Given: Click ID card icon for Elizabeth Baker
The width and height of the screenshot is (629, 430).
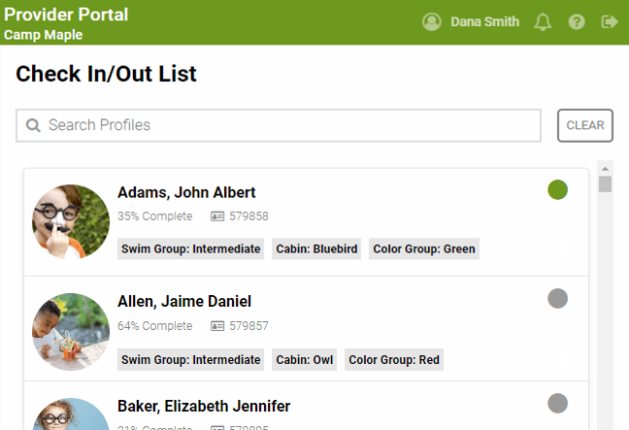Looking at the screenshot, I should point(217,425).
